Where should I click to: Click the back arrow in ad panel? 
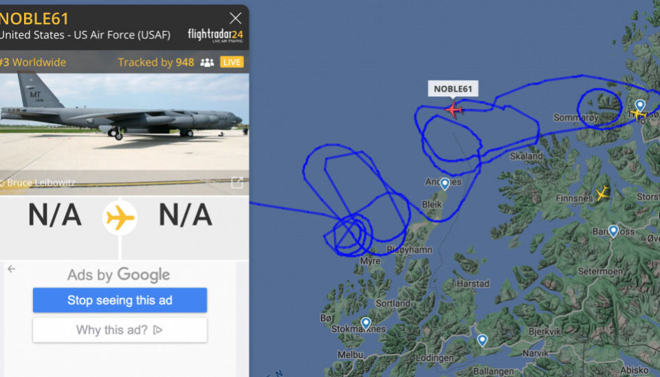point(12,269)
